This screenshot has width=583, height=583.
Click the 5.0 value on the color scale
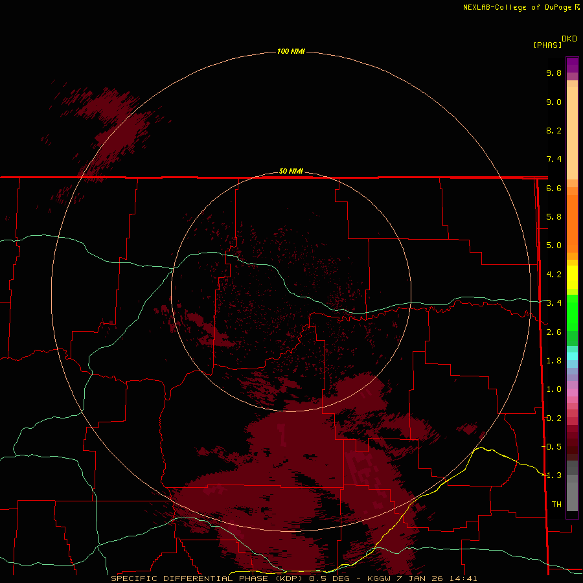[x=554, y=246]
